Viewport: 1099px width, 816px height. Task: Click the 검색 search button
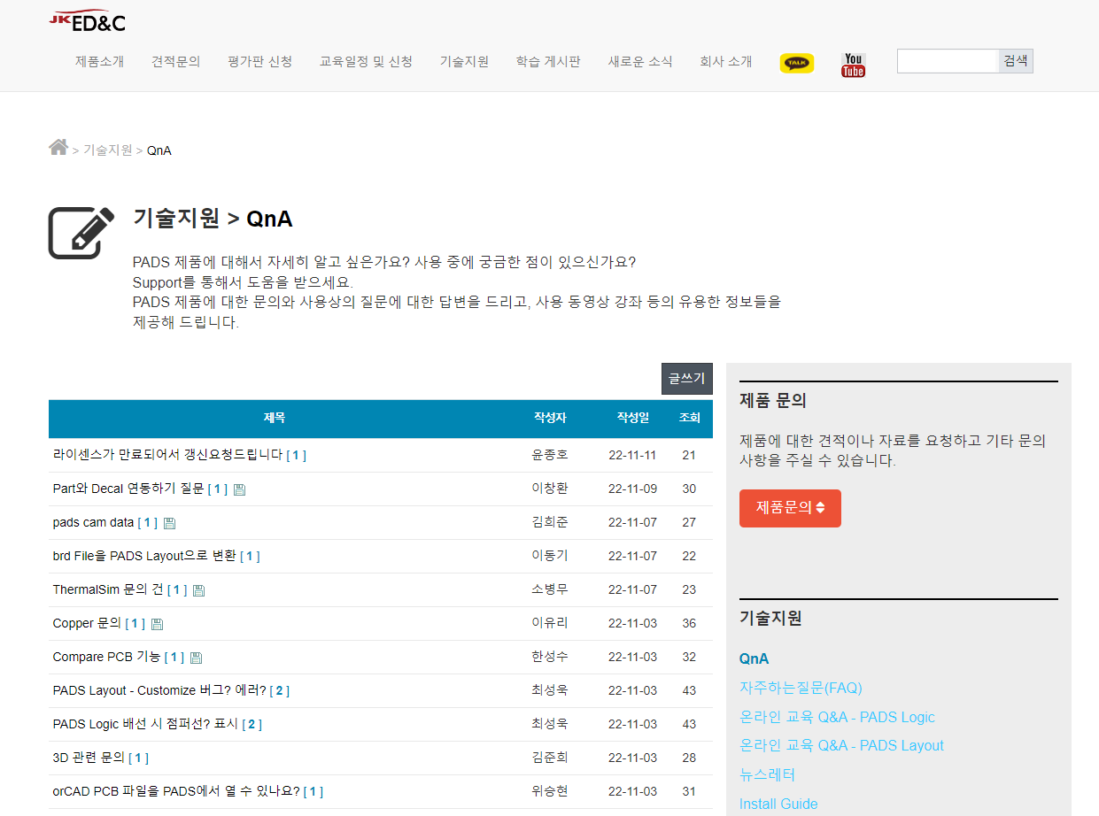pyautogui.click(x=1016, y=61)
